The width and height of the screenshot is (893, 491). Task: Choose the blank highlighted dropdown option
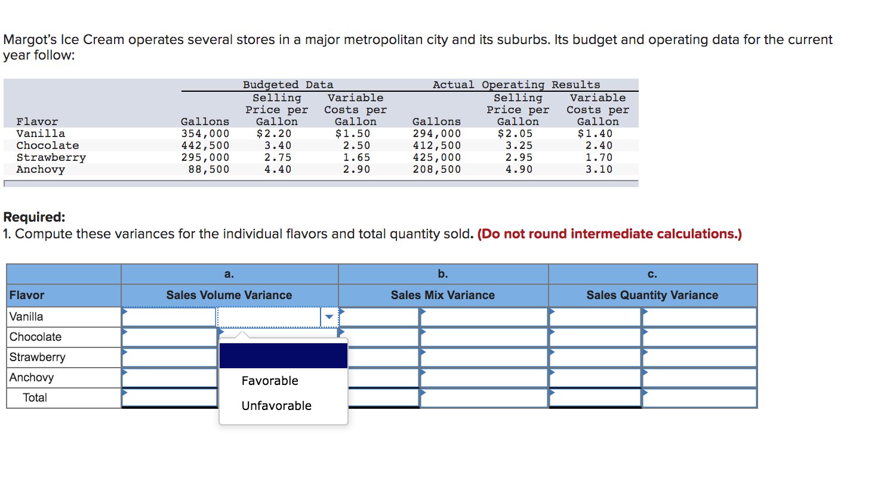pyautogui.click(x=284, y=356)
